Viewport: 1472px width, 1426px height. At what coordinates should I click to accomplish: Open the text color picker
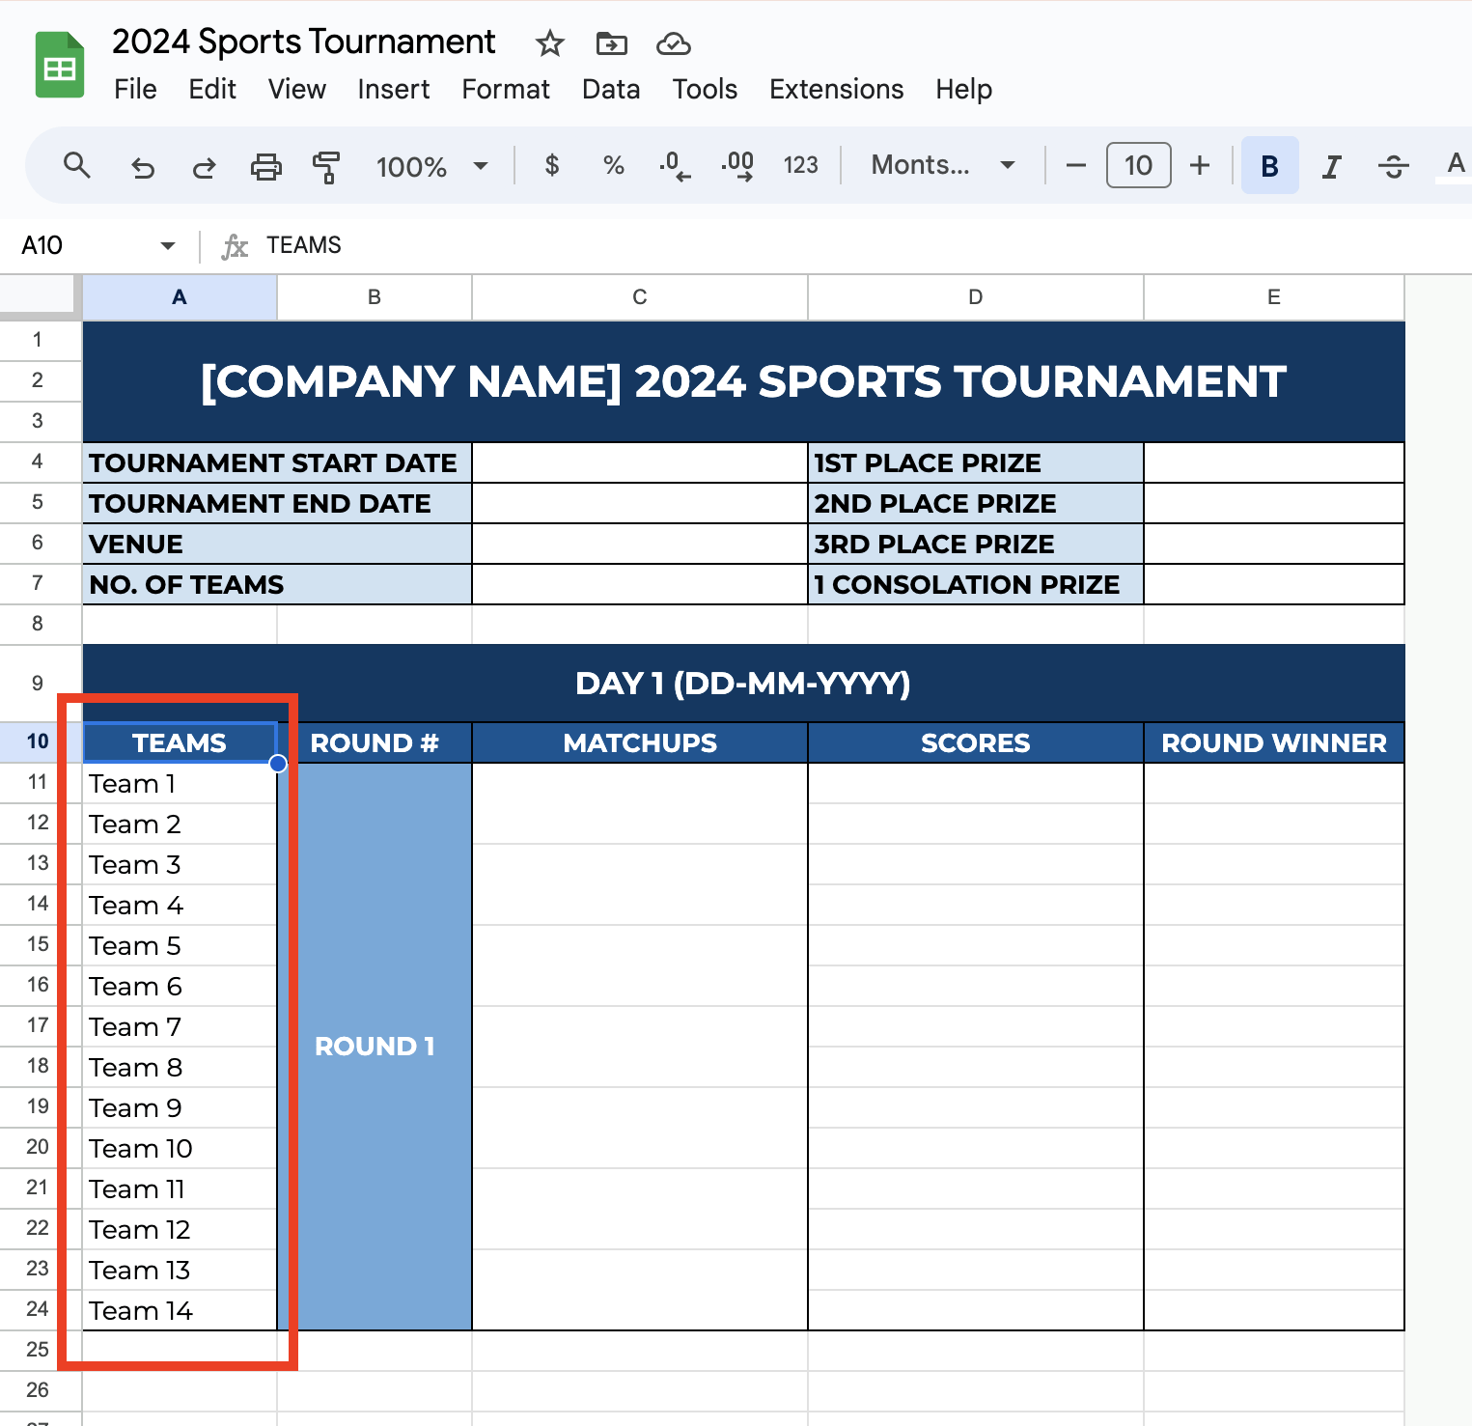coord(1455,165)
